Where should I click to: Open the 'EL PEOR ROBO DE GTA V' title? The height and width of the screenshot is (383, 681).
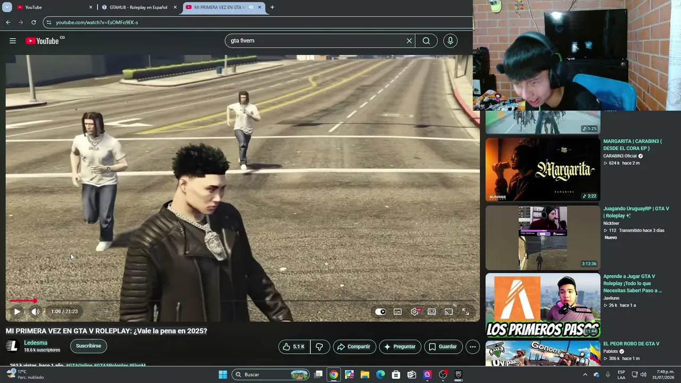[631, 344]
